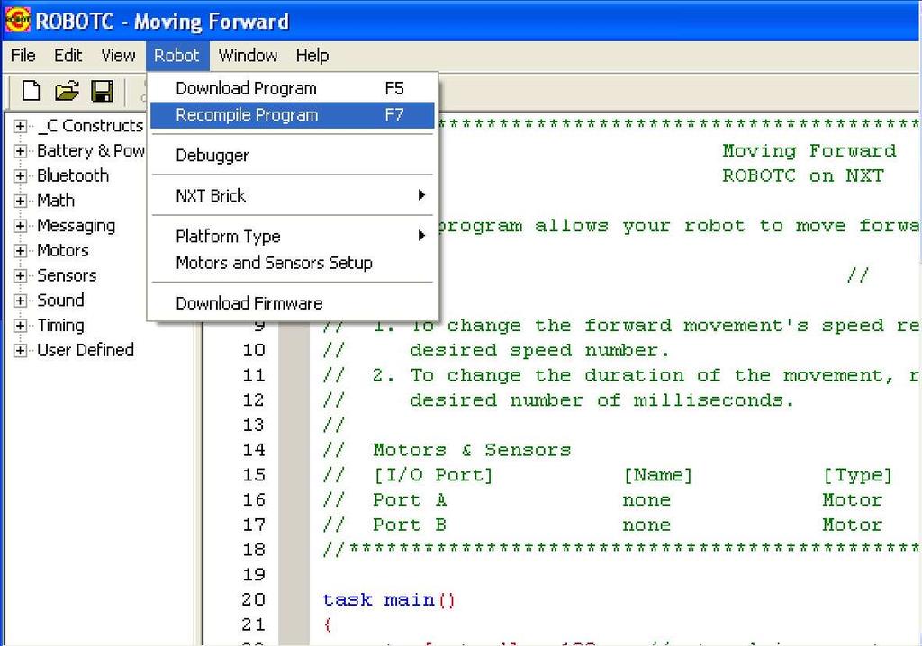Viewport: 922px width, 646px height.
Task: Click the 'Moving Forward' header comment
Action: [809, 151]
